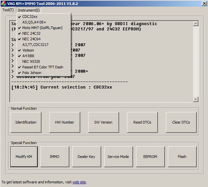Check the SW Version
Screen dimensions: 208x187
104,122
